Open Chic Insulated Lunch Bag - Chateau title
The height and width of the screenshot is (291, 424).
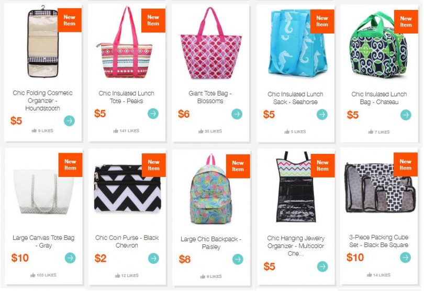379,98
